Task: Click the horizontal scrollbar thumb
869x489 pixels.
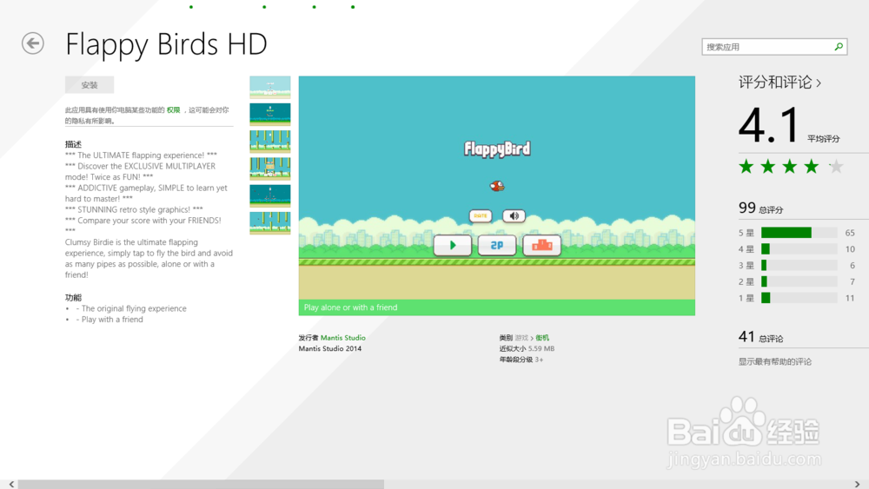Action: pos(201,485)
